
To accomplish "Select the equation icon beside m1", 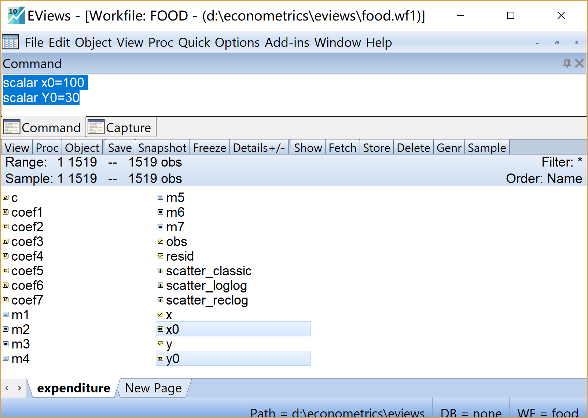I will tap(6, 314).
